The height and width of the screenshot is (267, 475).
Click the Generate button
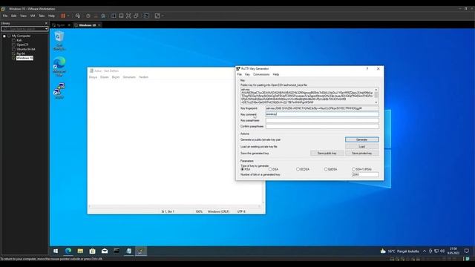tap(361, 139)
